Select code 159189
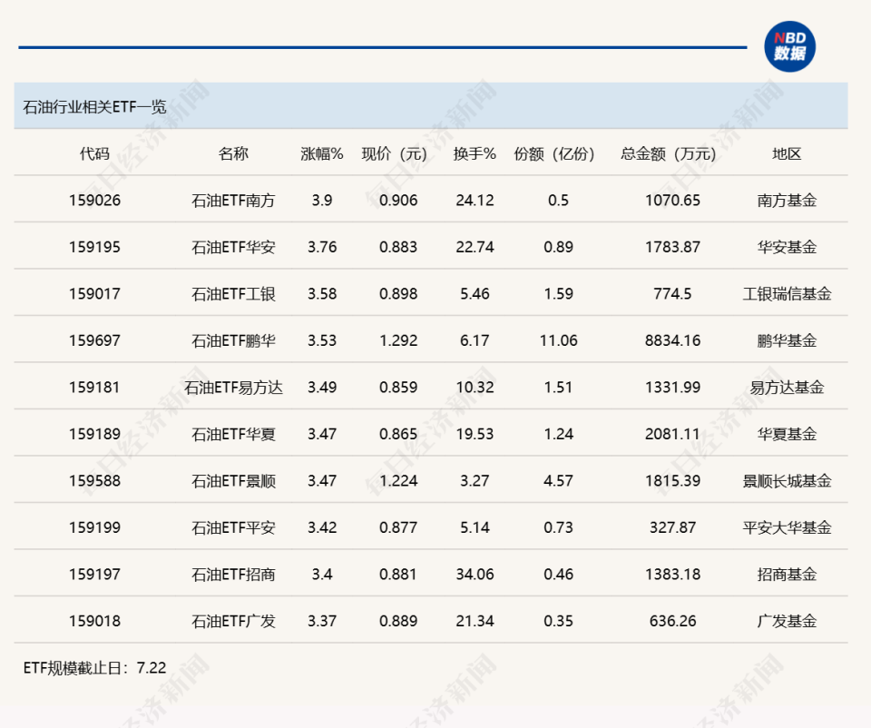Image resolution: width=871 pixels, height=728 pixels. 94,434
